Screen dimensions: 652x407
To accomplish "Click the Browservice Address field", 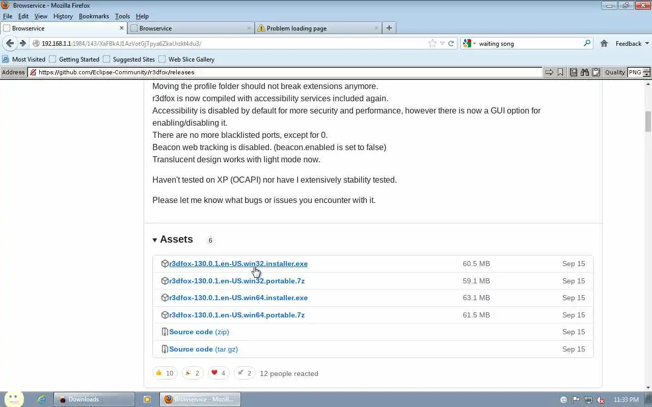I will point(285,72).
